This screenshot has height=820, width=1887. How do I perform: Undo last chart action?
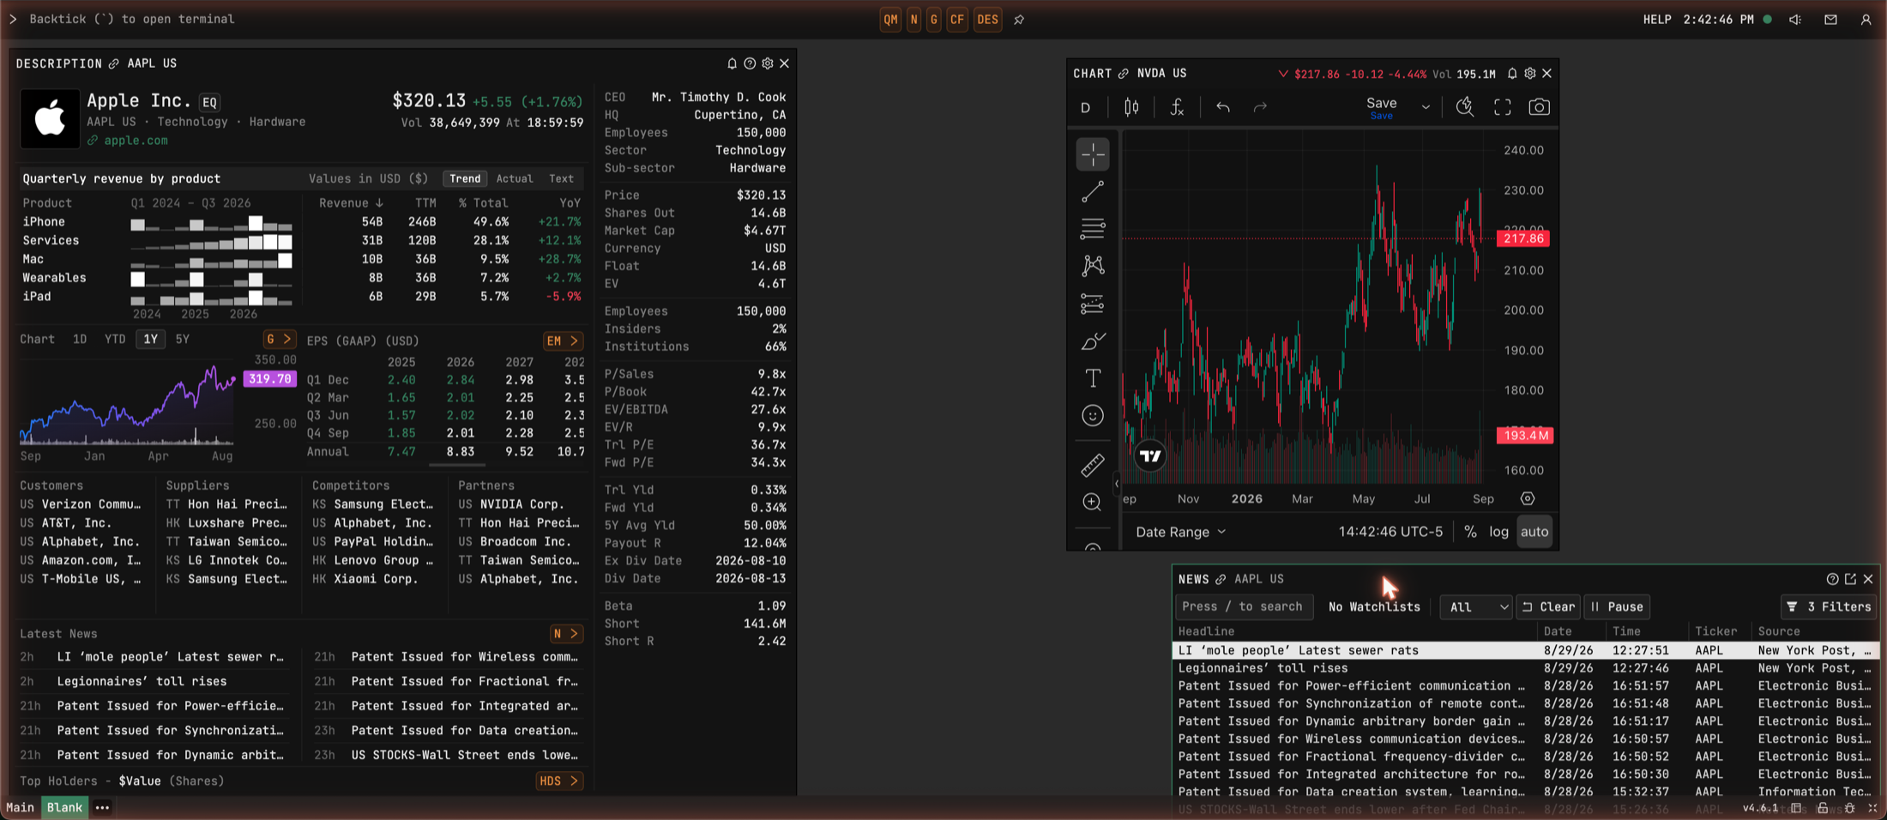[x=1223, y=107]
